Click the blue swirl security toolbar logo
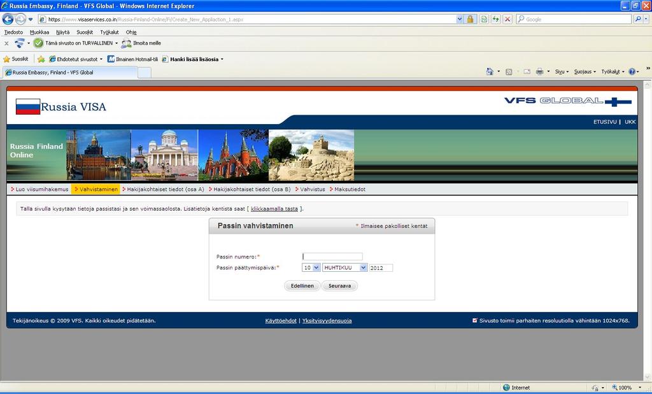The image size is (652, 394). [20, 43]
